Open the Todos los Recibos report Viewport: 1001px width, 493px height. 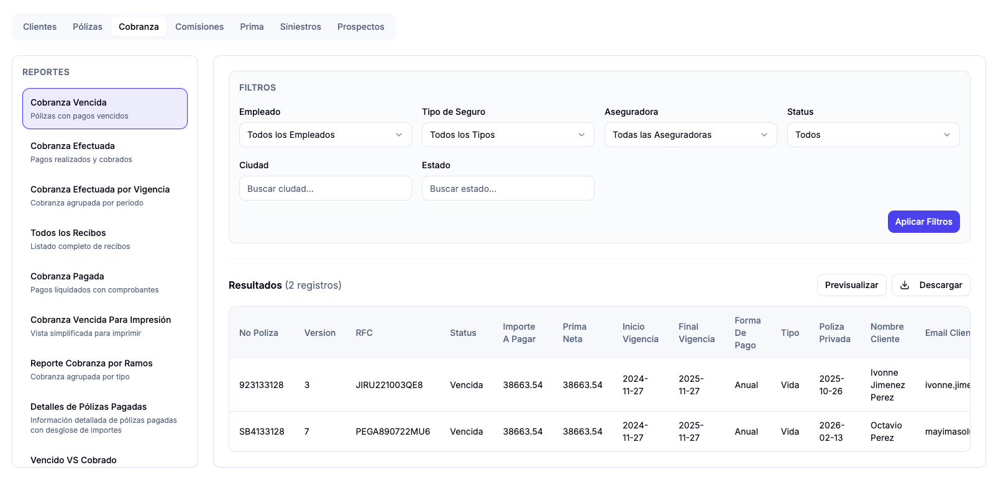(104, 239)
